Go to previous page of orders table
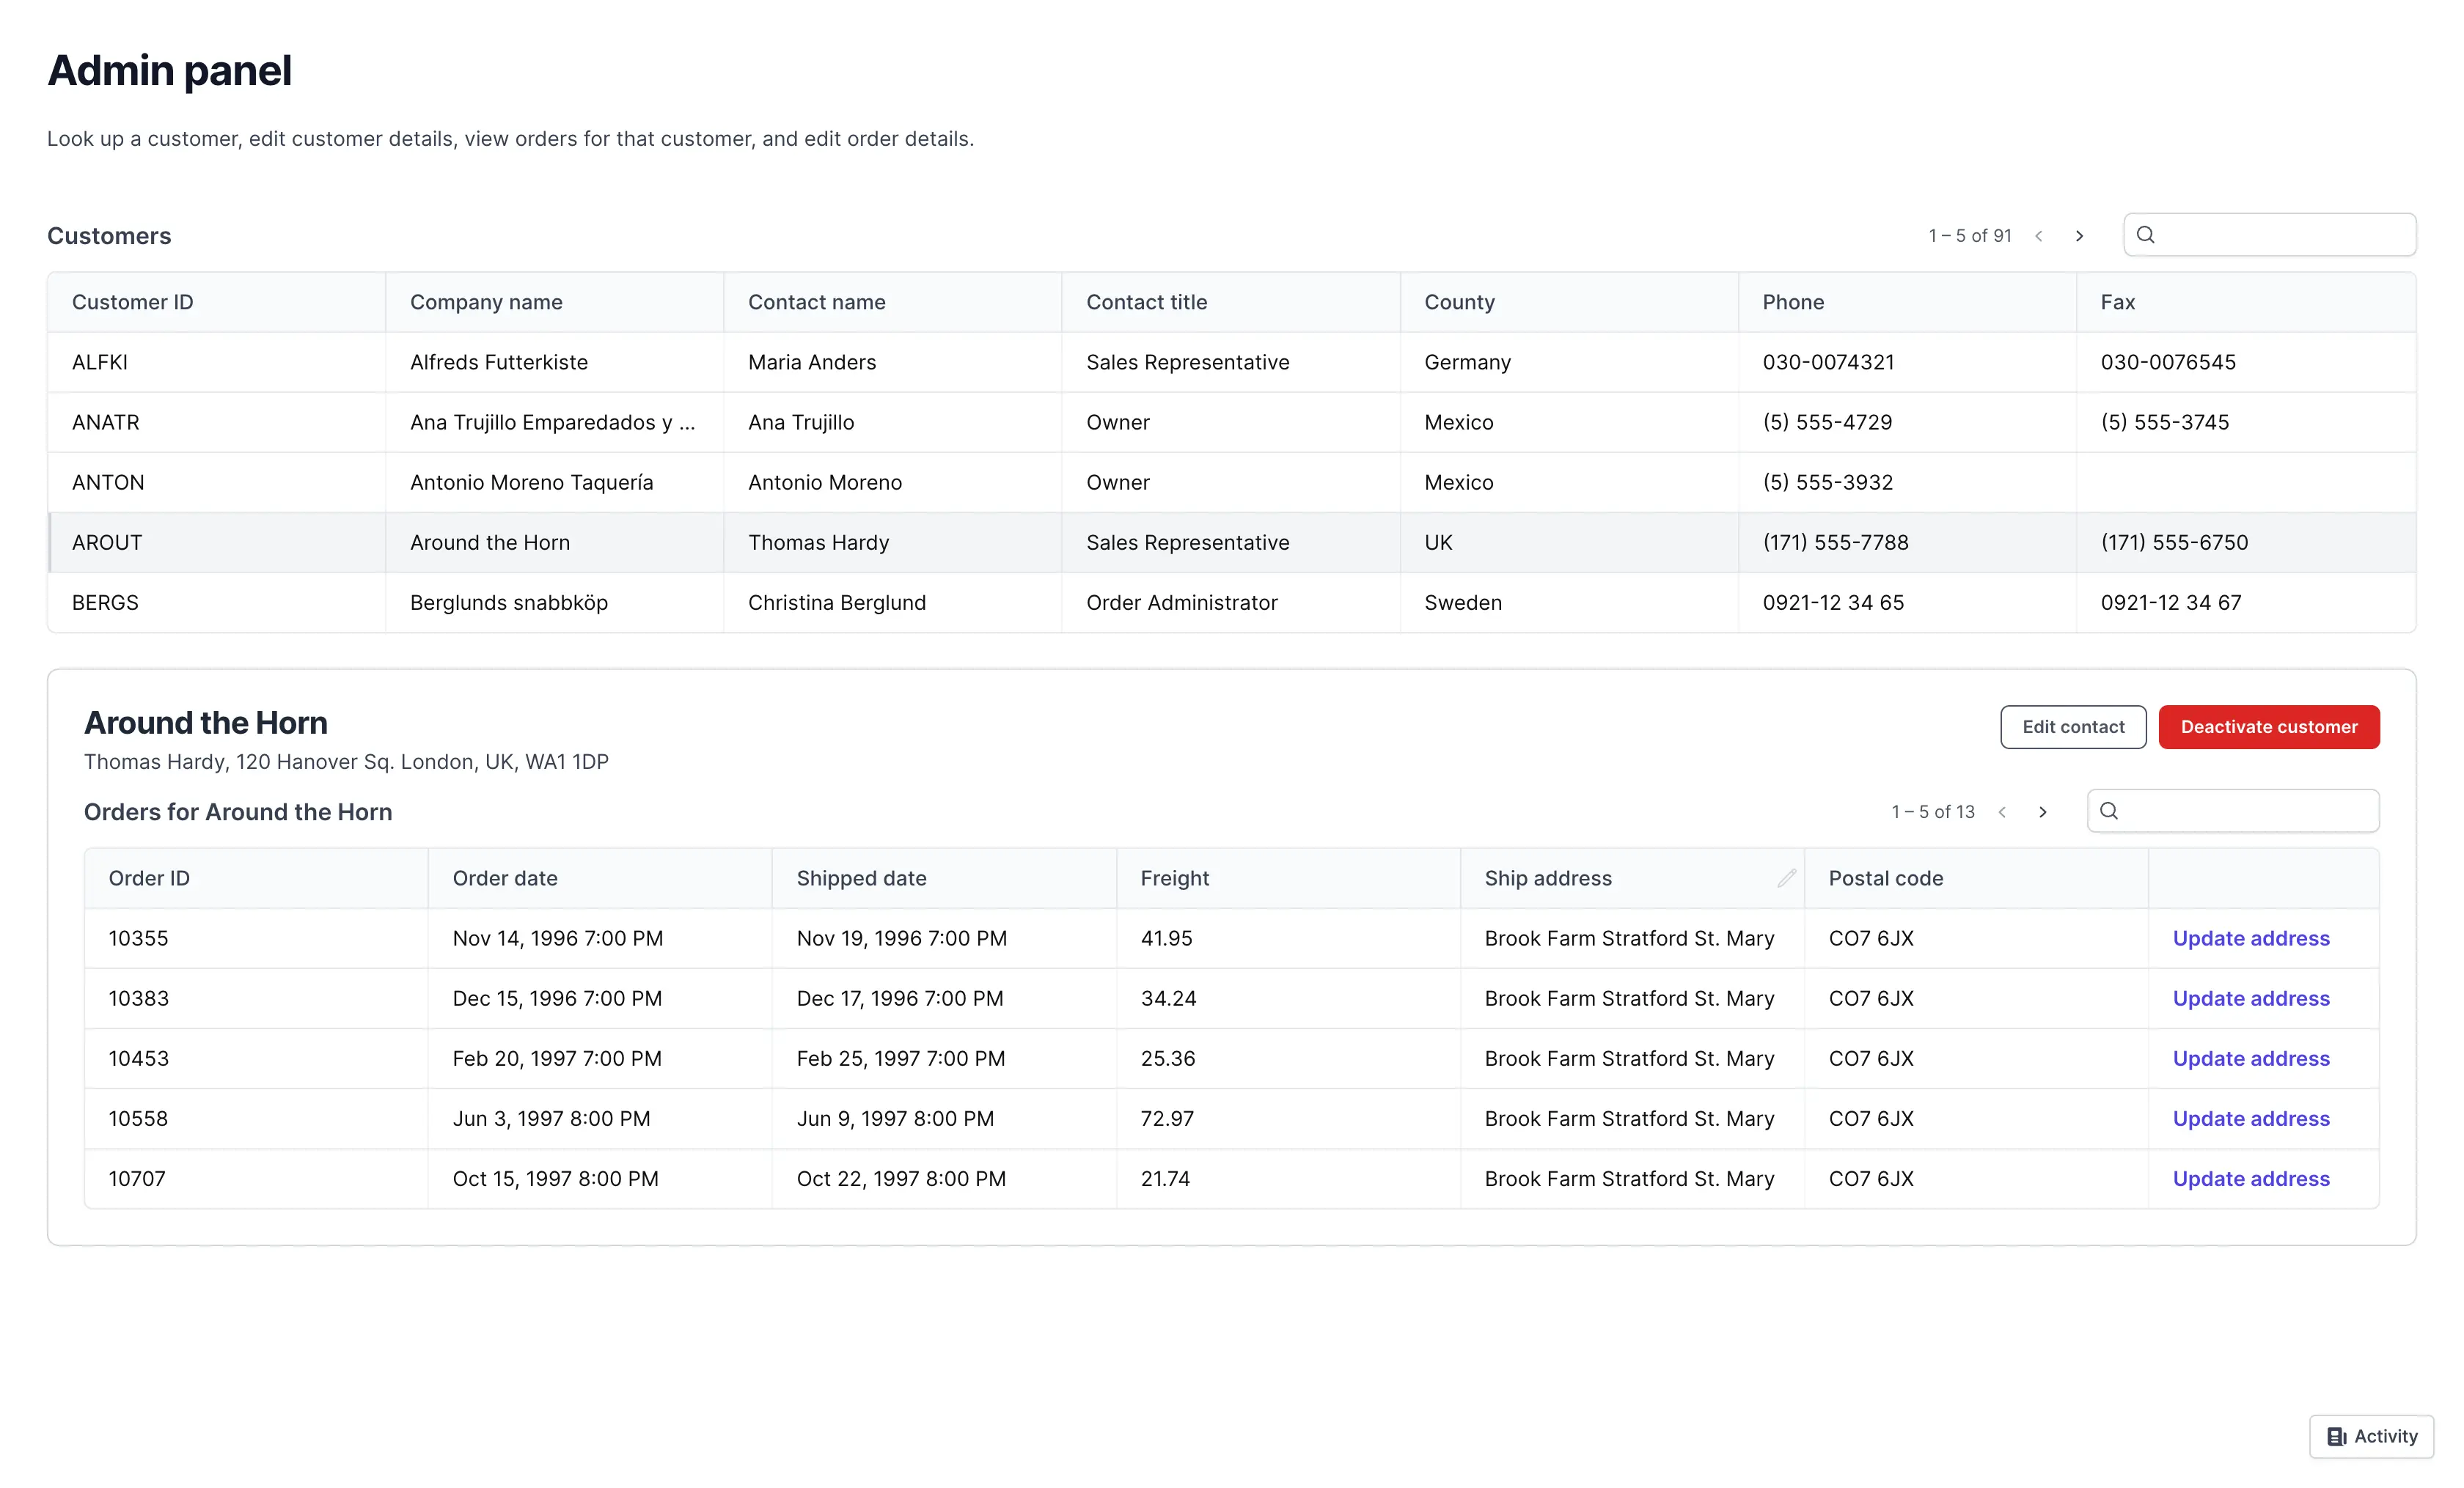 click(2002, 812)
